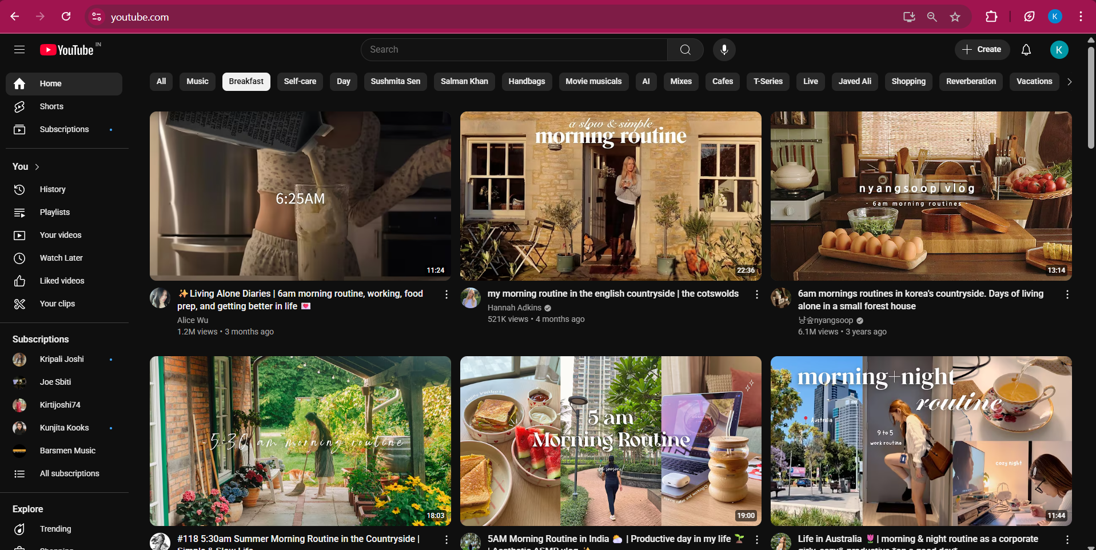
Task: Open Joe Sbiti subscription channel
Action: click(x=64, y=382)
